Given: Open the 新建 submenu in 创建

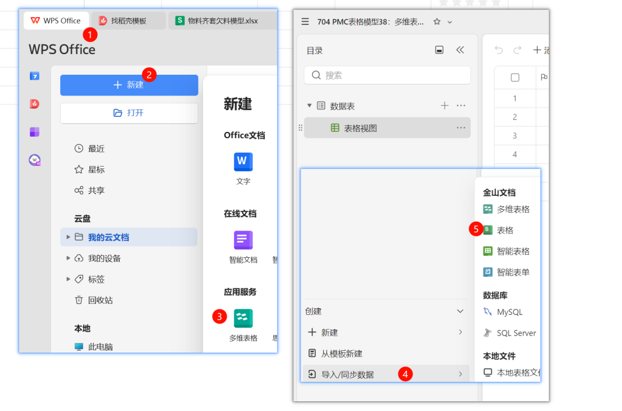Looking at the screenshot, I should click(386, 333).
